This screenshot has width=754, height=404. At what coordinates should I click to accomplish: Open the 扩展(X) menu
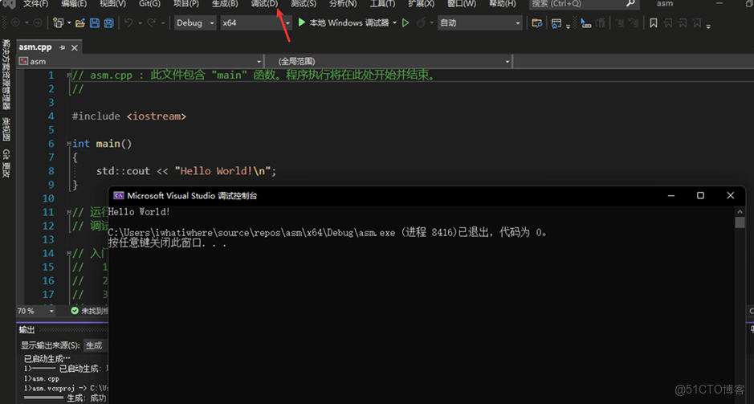tap(422, 3)
